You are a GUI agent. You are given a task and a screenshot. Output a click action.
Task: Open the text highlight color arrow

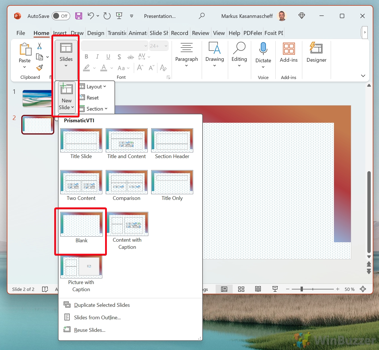click(94, 68)
